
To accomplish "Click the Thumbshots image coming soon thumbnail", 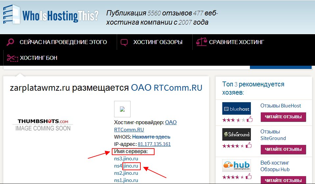I will point(43,125).
